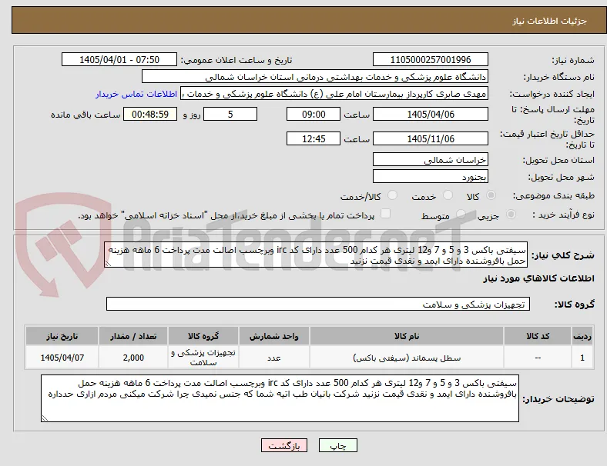Click the response deadline date 1405/04/06
Viewport: 607px width, 466px height.
tap(431, 115)
